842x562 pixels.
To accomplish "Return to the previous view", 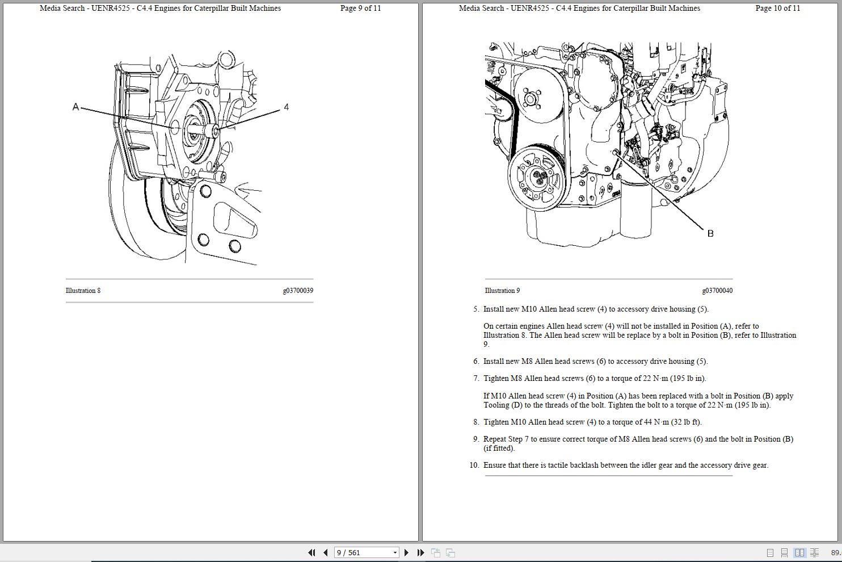I will [436, 552].
